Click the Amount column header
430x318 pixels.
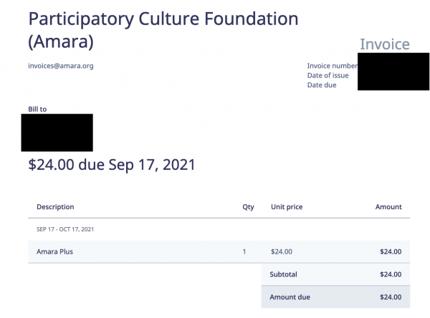coord(388,207)
